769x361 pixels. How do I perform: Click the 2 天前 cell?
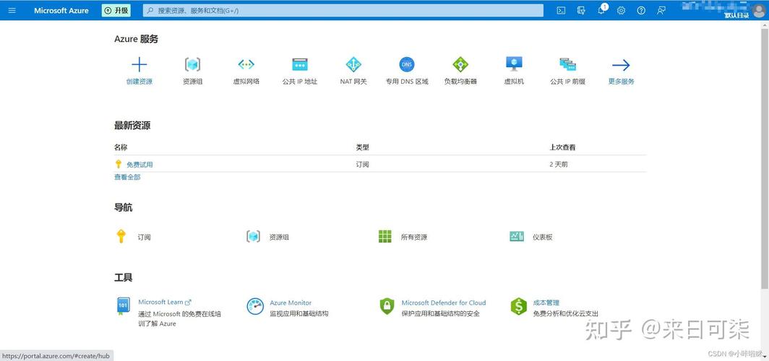coord(559,165)
